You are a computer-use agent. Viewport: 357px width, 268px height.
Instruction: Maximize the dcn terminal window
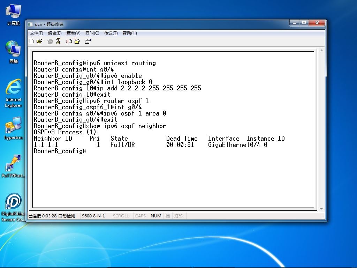point(304,23)
